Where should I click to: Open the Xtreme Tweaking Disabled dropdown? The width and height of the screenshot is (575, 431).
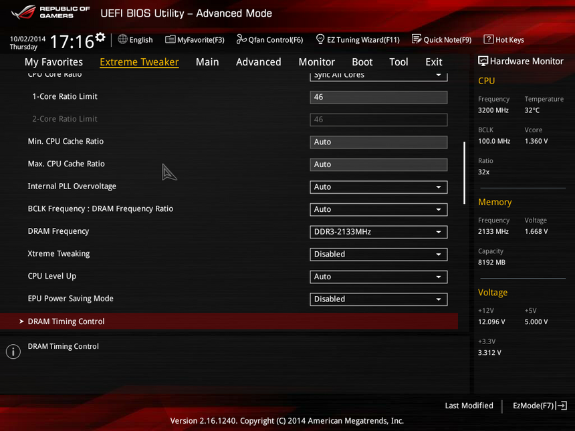tap(378, 255)
